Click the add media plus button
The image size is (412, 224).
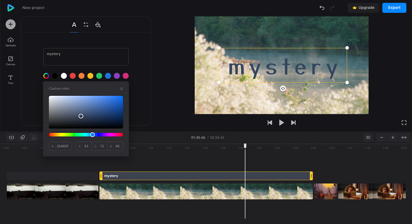(10, 24)
